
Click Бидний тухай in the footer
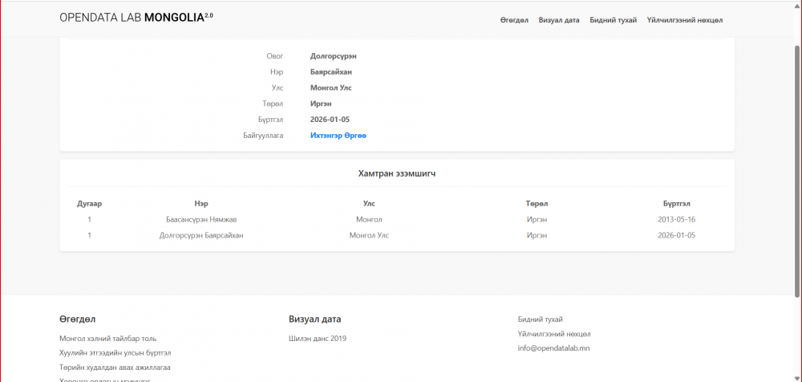coord(540,319)
